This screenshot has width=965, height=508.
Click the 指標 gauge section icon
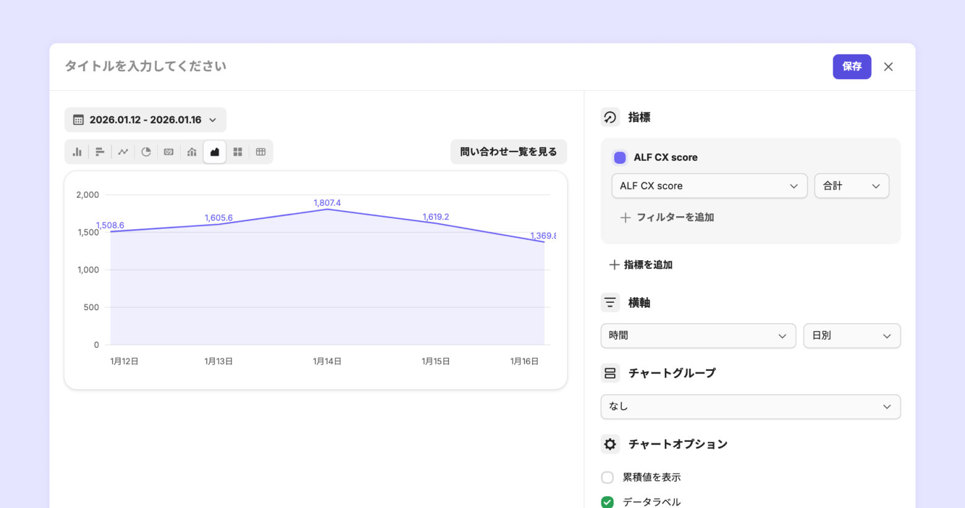[610, 117]
